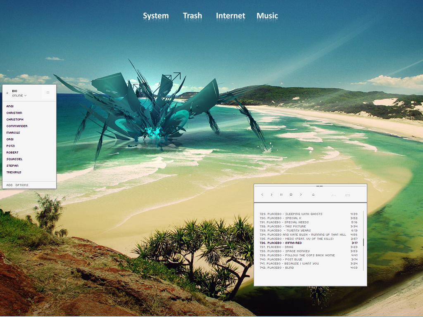This screenshot has height=317, width=423.
Task: Select contact STEFAN
Action: coord(12,166)
